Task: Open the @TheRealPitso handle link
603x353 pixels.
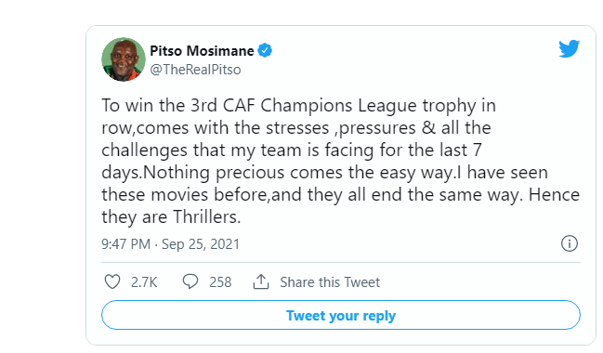Action: [x=195, y=70]
